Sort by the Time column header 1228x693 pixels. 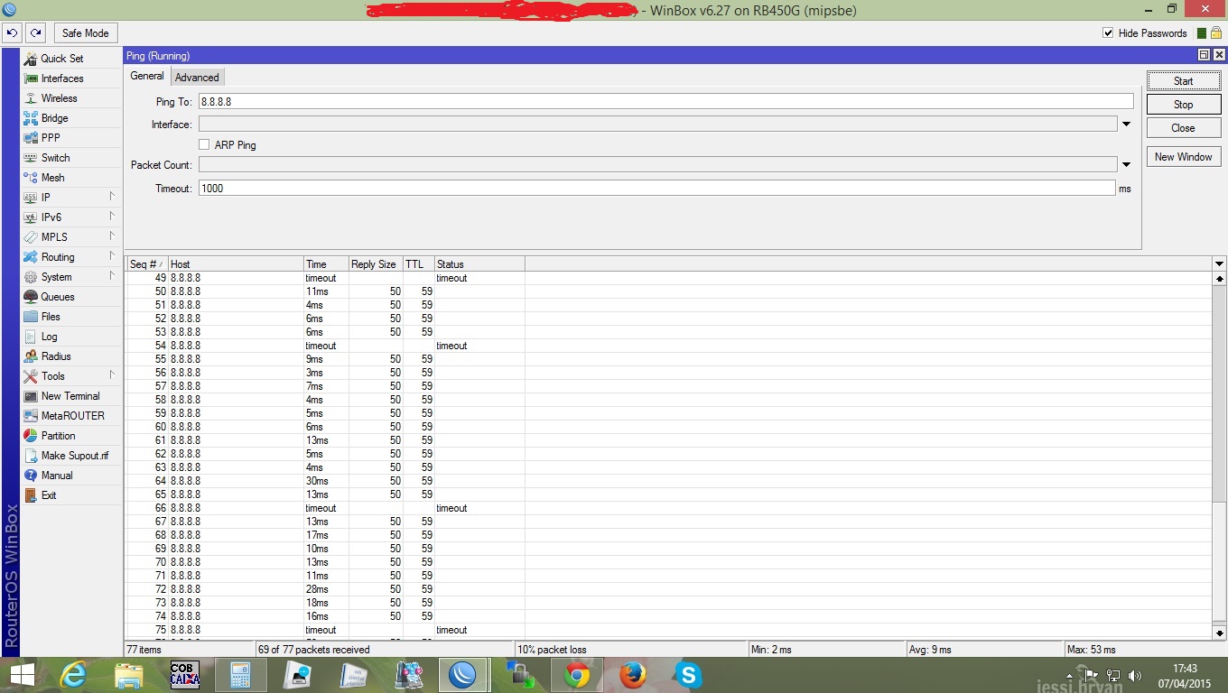tap(326, 264)
